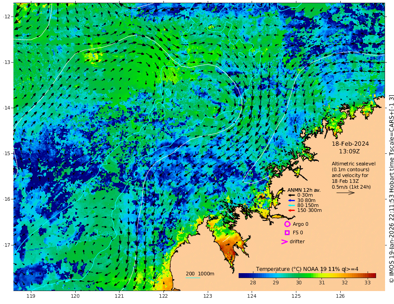The height and width of the screenshot is (304, 394).
Task: Click the colorbar tick label '32'
Action: [345, 283]
